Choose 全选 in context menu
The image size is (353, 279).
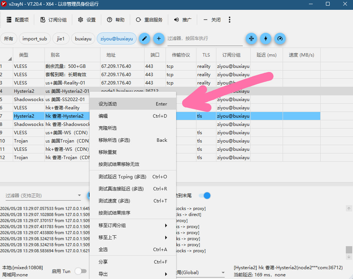click(133, 250)
